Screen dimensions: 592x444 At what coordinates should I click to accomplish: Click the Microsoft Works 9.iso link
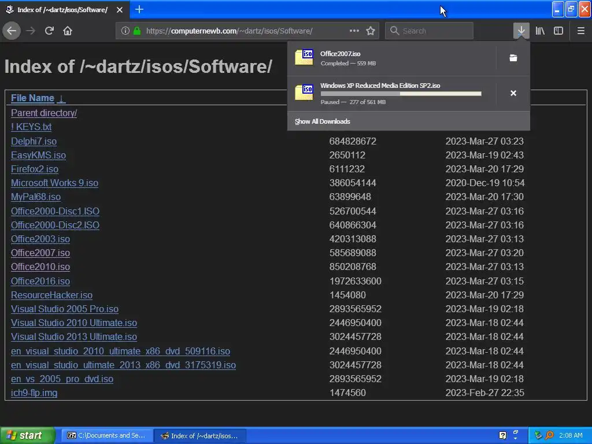click(x=54, y=183)
